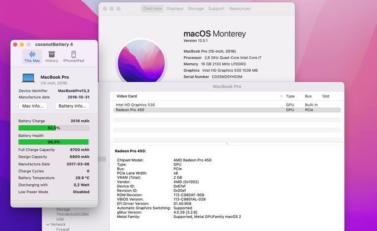Click battery Manufacture Date 2017-03-06

coord(78,164)
